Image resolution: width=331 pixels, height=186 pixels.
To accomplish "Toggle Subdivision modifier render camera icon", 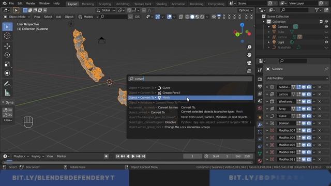I will click(309, 87).
